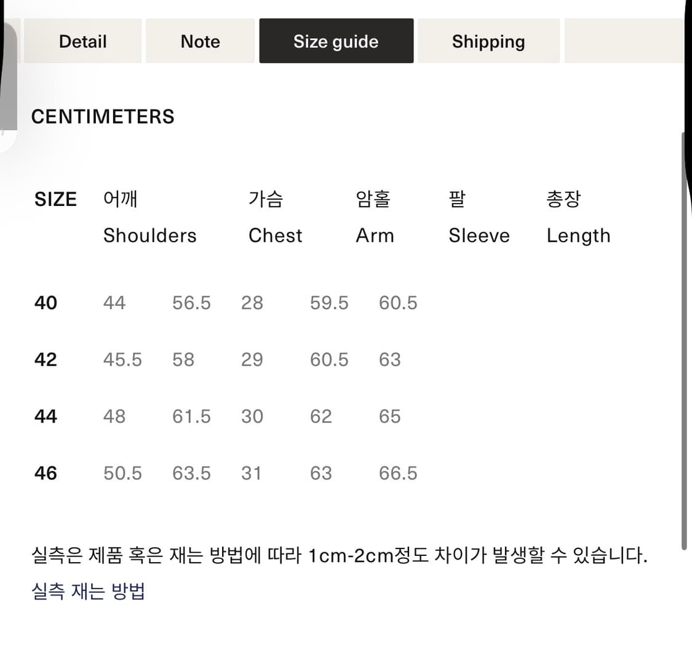The image size is (692, 650).
Task: Click the Shoulders column header
Action: (149, 235)
